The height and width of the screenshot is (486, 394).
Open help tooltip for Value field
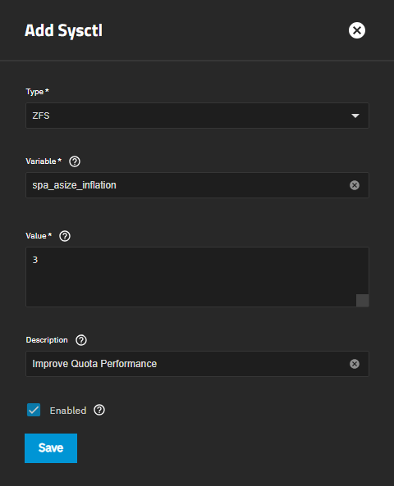point(65,236)
